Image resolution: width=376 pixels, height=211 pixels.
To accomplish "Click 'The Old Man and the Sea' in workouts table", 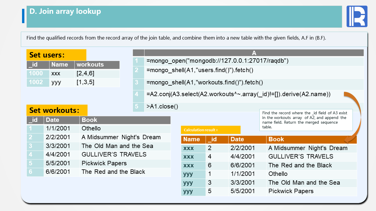I will tap(117, 146).
